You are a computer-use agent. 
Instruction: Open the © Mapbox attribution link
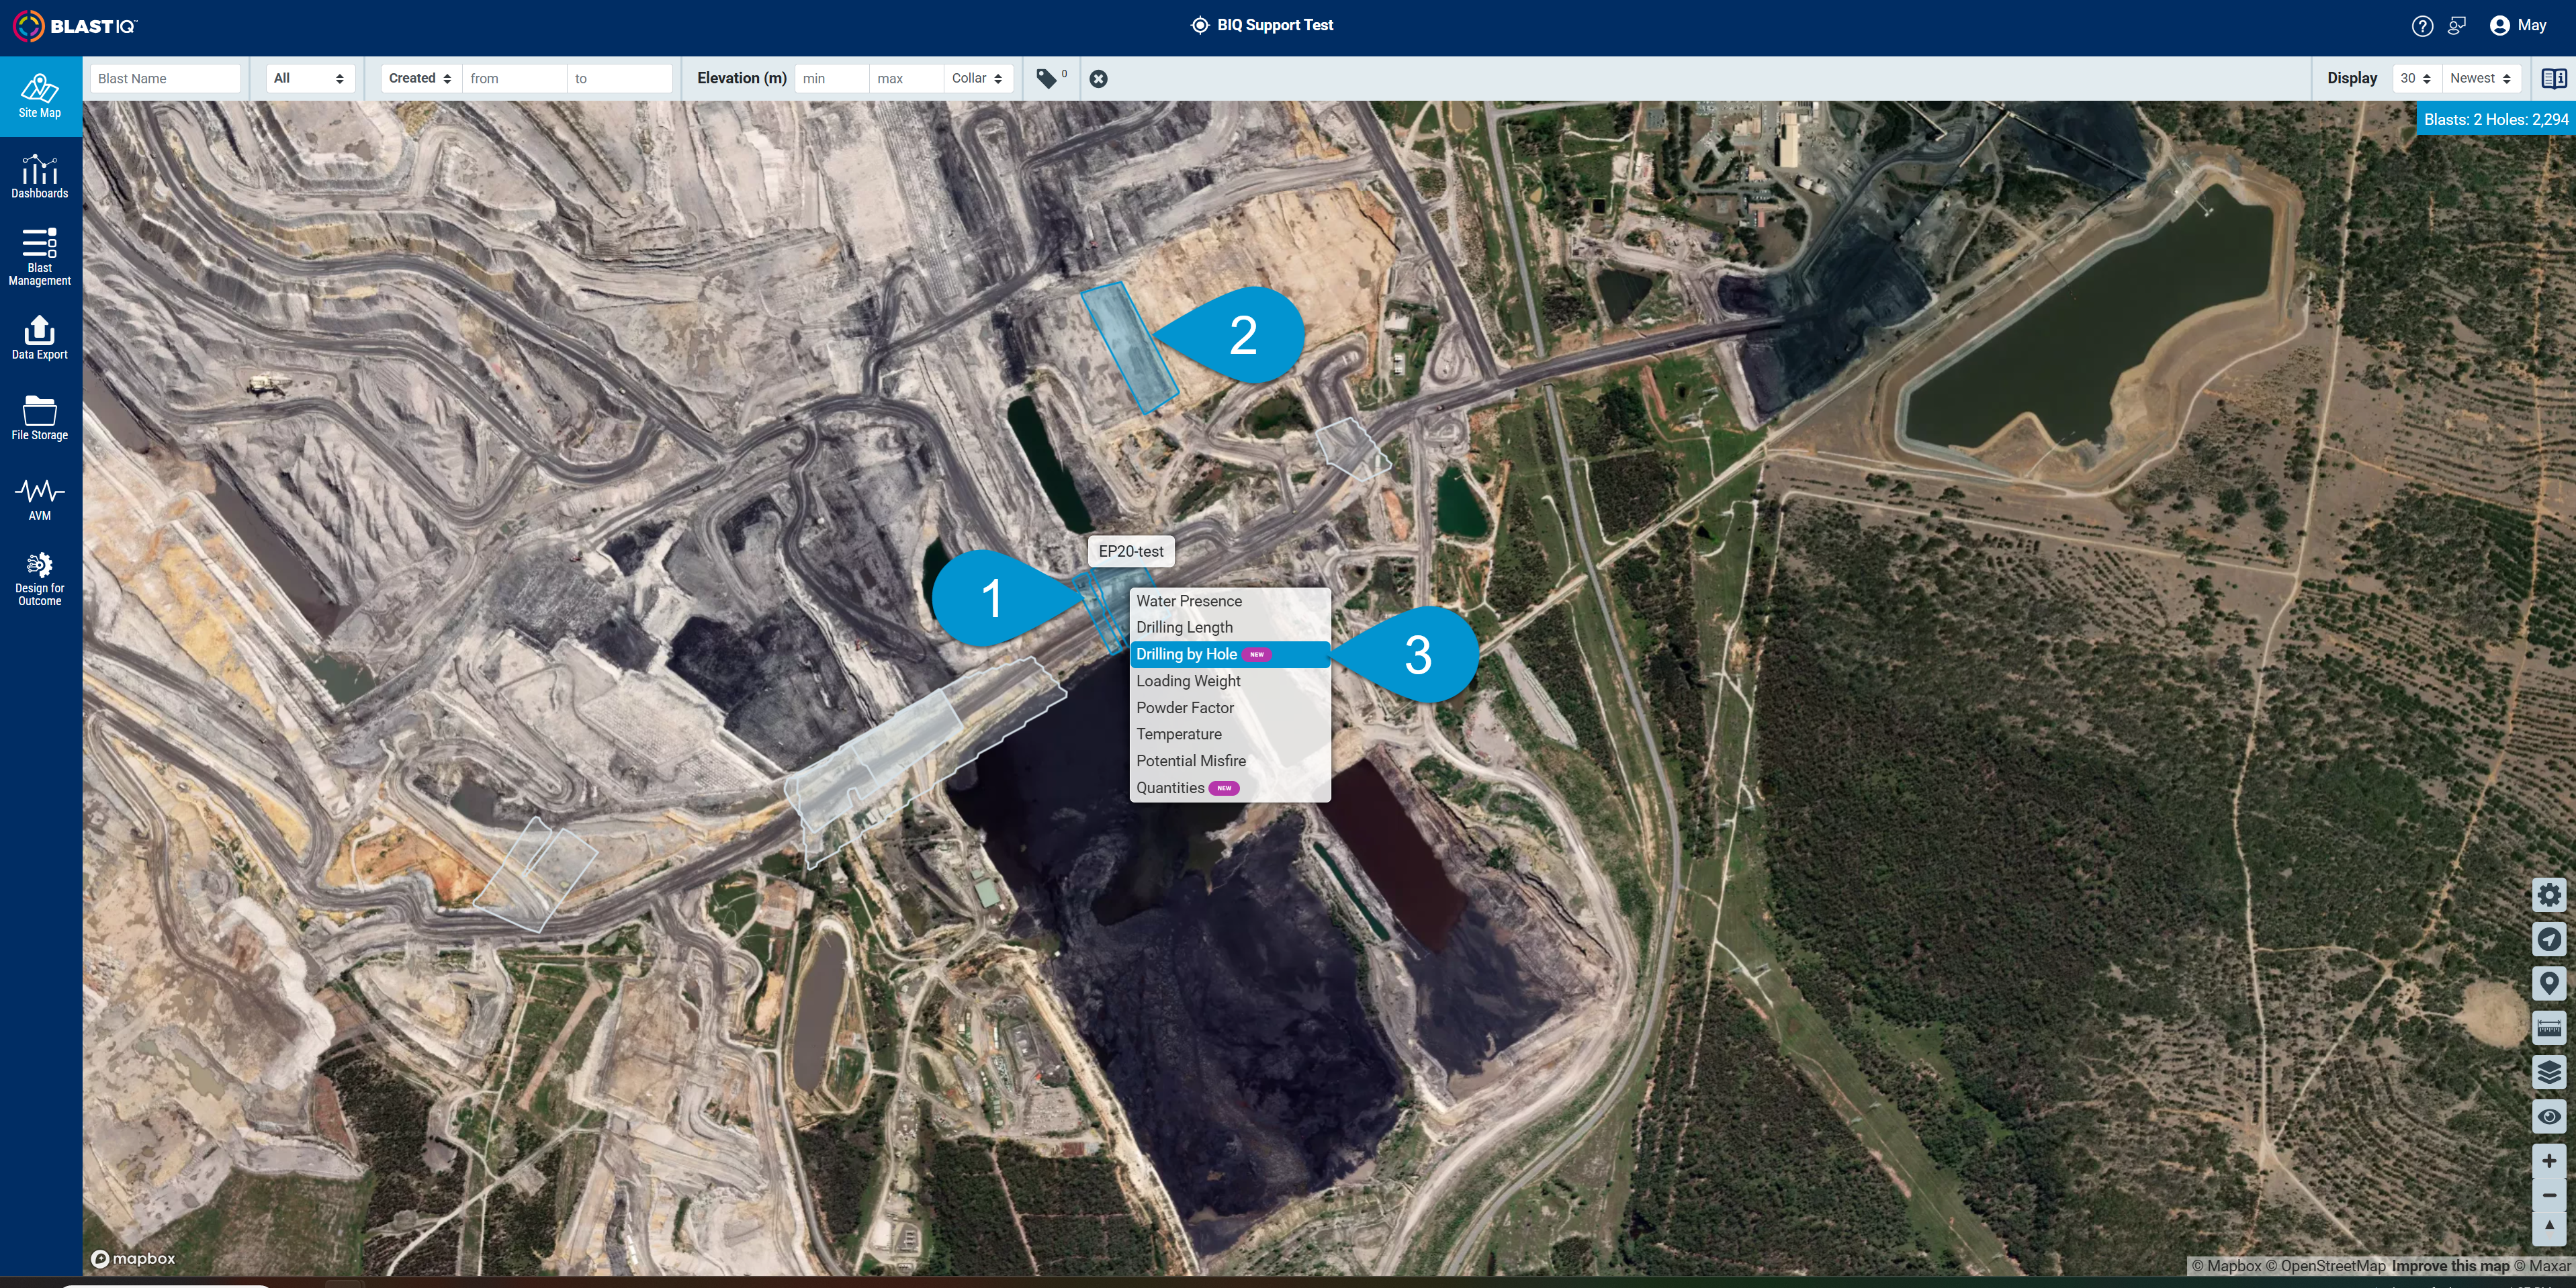click(x=2226, y=1266)
